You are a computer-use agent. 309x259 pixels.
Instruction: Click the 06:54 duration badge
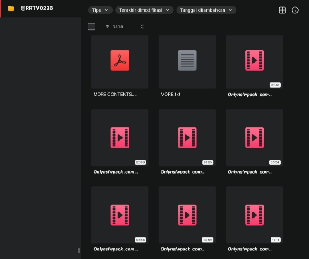click(x=275, y=162)
